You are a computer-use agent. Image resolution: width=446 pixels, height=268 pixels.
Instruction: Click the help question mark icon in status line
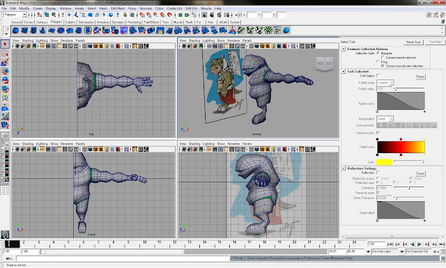[x=118, y=15]
